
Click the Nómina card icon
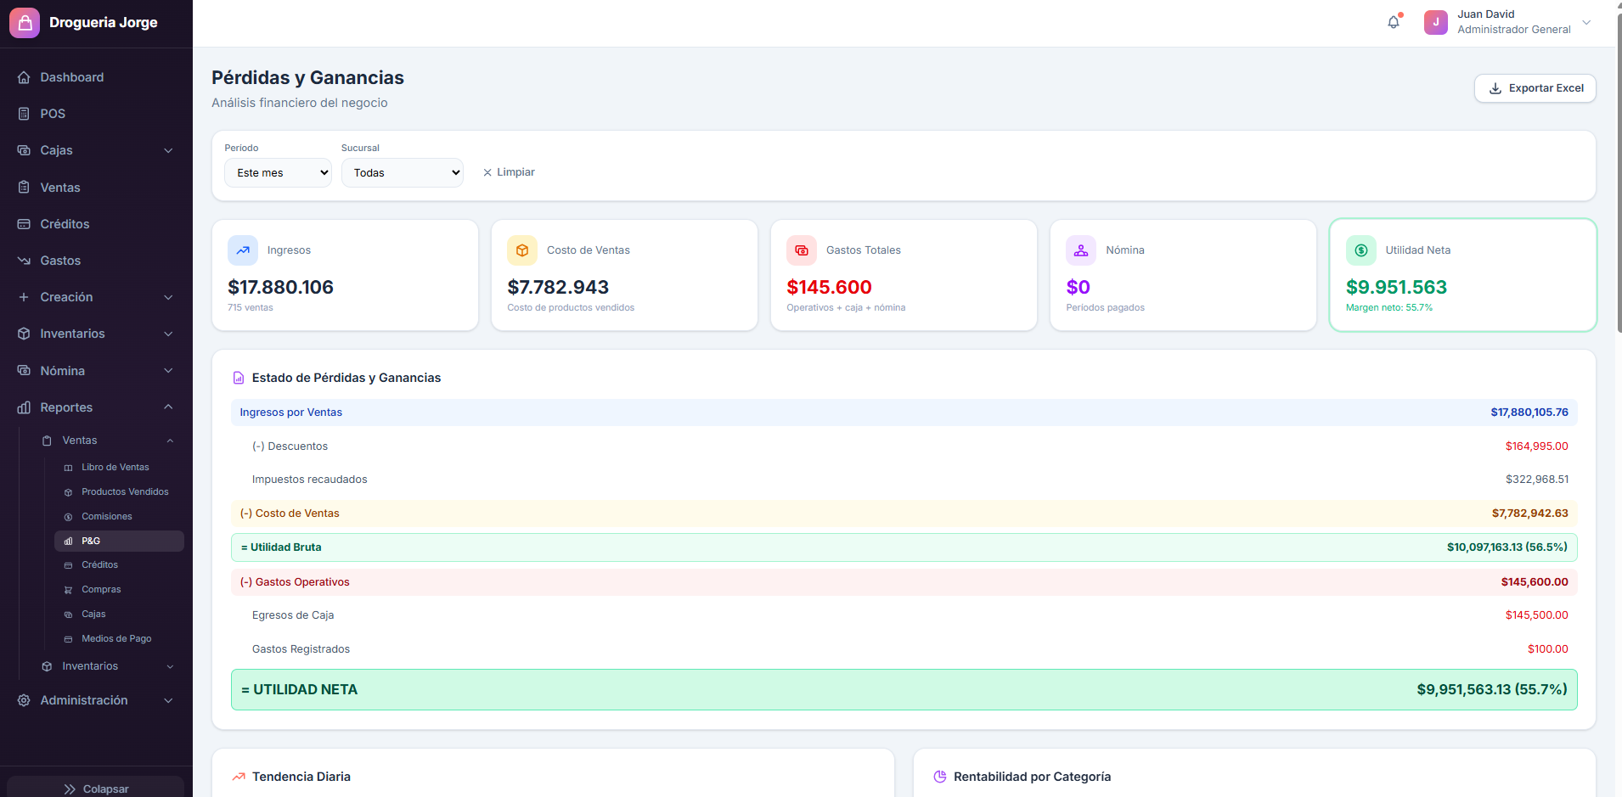[1081, 250]
